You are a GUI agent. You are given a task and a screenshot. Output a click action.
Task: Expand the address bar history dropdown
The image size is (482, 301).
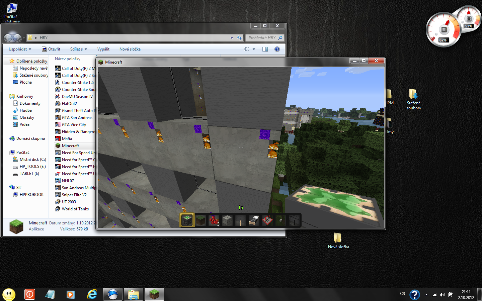(232, 38)
